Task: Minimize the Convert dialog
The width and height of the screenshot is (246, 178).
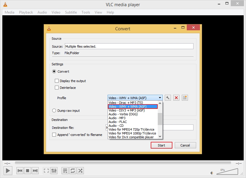Action: [175, 28]
